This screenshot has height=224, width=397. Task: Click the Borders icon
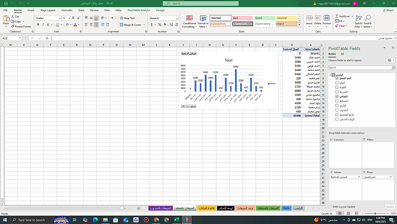pos(58,25)
